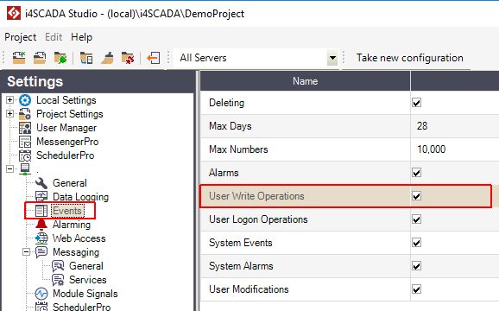Click the toolbar folder icon with green arrow
Screen dimensions: 499x311
[60, 58]
